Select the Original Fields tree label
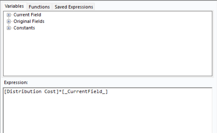Image resolution: width=217 pixels, height=133 pixels. pos(29,21)
